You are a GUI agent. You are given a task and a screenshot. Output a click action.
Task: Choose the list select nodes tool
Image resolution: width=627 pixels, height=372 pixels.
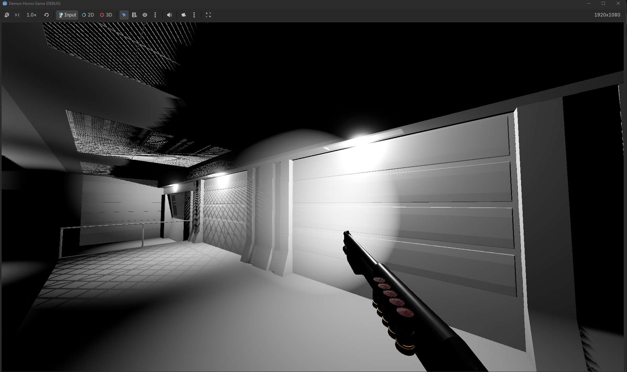pyautogui.click(x=134, y=15)
